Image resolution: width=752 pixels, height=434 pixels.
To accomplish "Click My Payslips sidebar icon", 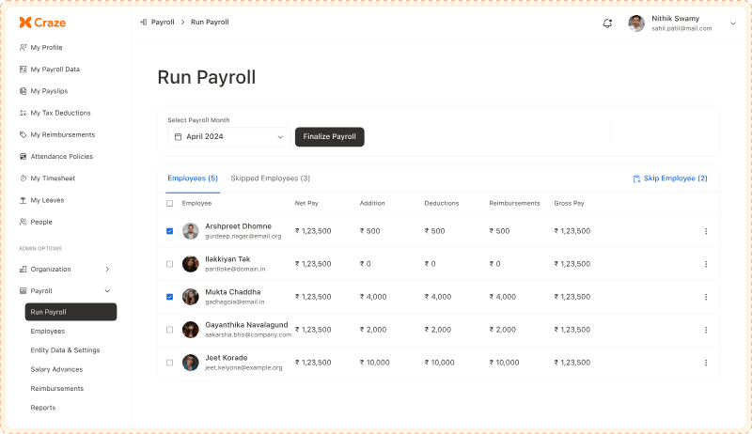I will point(23,91).
